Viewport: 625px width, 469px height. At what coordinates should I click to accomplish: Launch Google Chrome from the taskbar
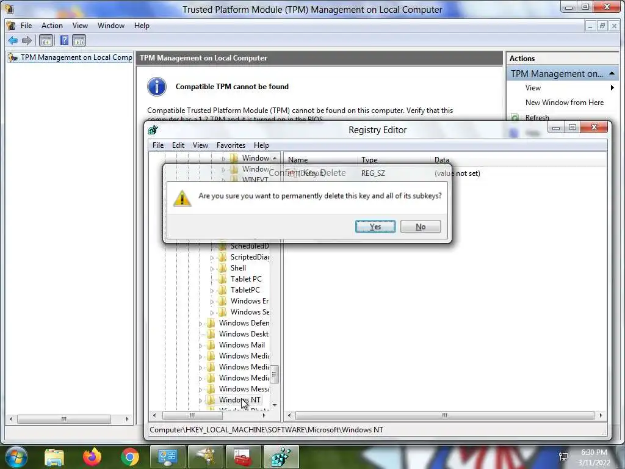(x=130, y=457)
